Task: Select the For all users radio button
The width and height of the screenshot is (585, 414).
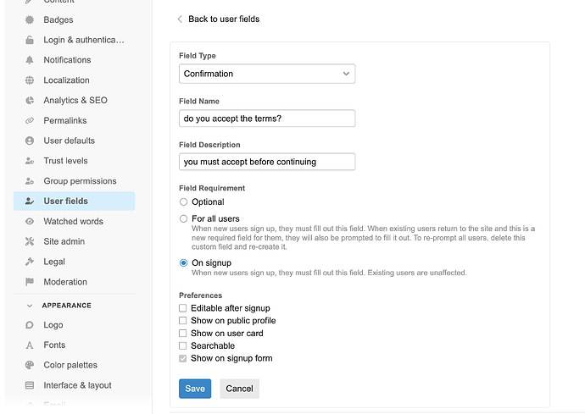Action: coord(183,218)
